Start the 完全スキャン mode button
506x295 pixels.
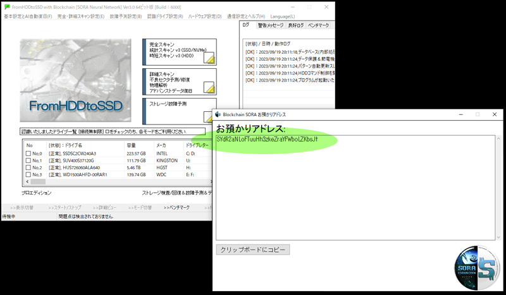tap(180, 52)
